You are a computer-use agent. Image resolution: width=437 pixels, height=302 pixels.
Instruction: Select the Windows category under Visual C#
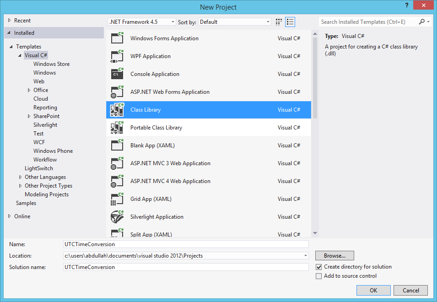[44, 72]
